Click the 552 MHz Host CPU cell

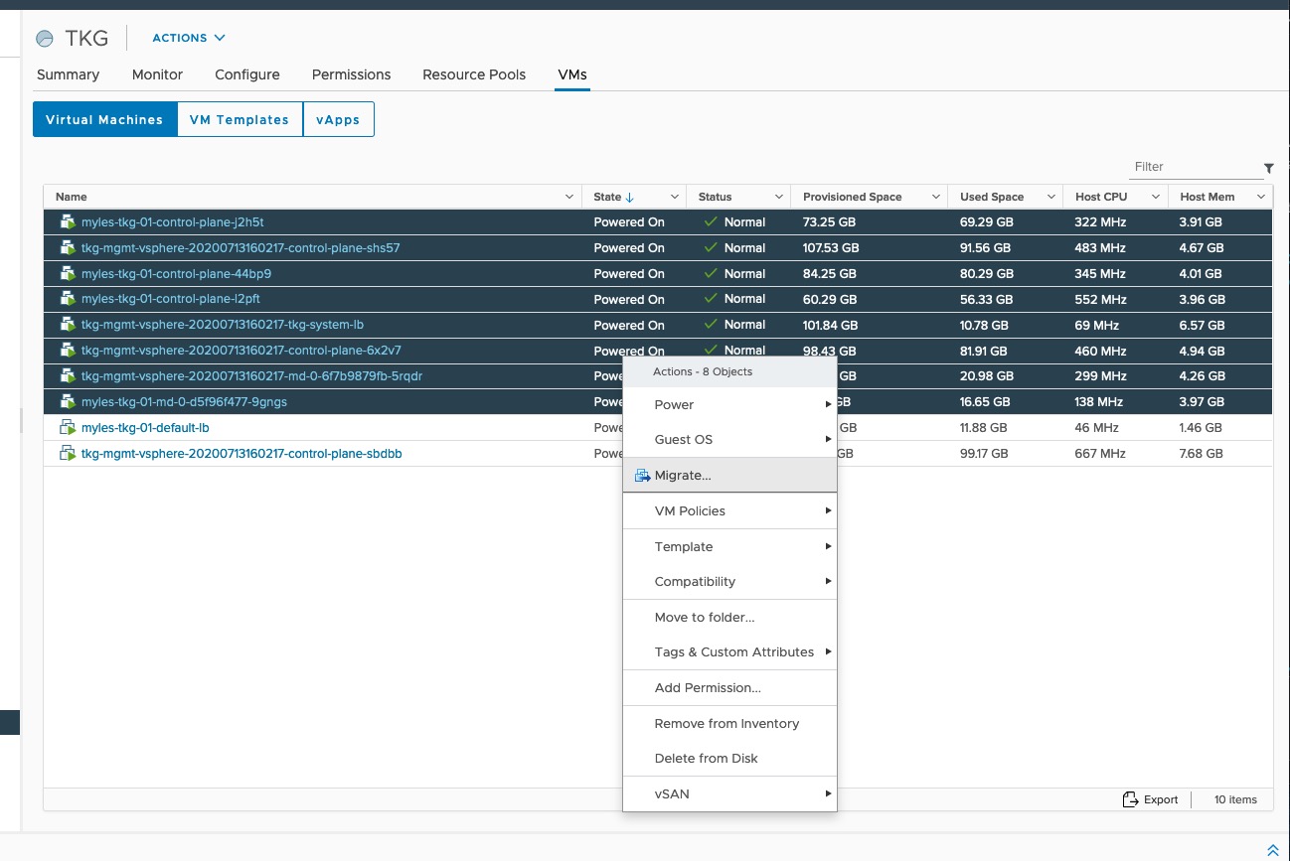point(1100,299)
